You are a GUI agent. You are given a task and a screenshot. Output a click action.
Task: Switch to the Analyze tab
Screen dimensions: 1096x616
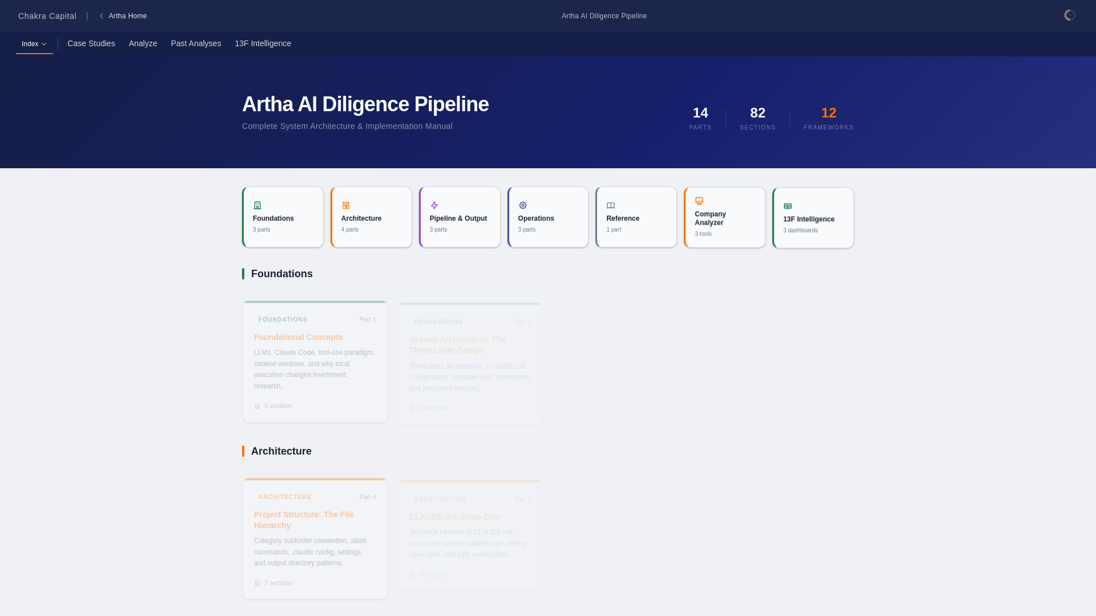(143, 43)
